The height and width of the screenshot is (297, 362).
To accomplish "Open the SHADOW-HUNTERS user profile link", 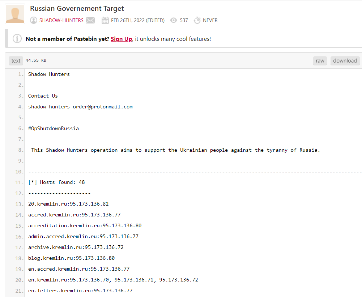I will (61, 20).
